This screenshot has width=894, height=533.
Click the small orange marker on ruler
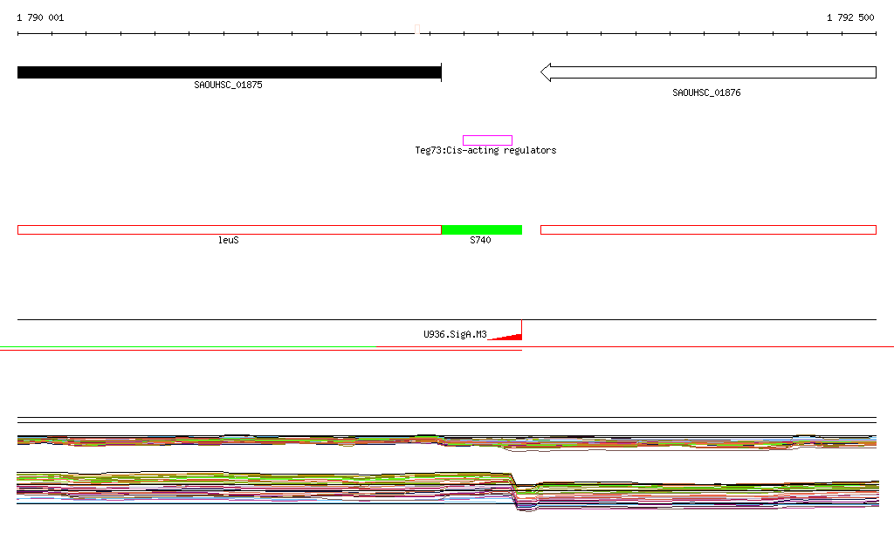[x=417, y=31]
